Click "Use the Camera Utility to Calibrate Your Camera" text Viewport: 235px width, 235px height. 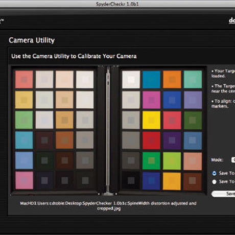74,56
